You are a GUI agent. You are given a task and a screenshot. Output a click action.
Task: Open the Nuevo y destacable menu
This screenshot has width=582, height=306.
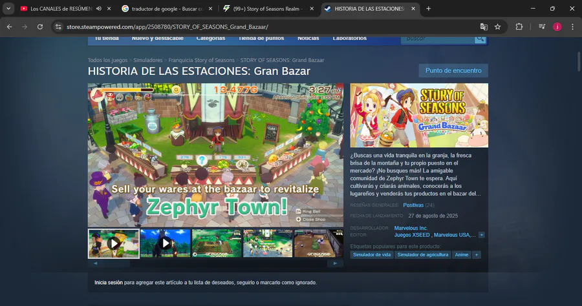[x=157, y=39]
